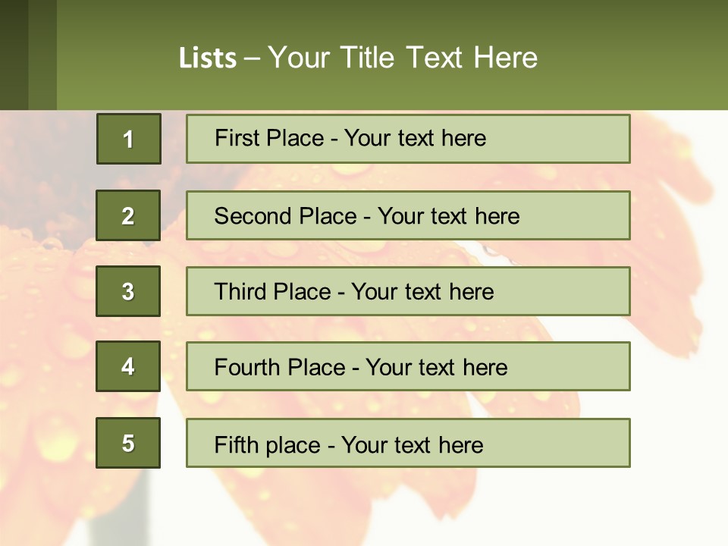
Task: Select the number 2 box
Action: [x=128, y=215]
